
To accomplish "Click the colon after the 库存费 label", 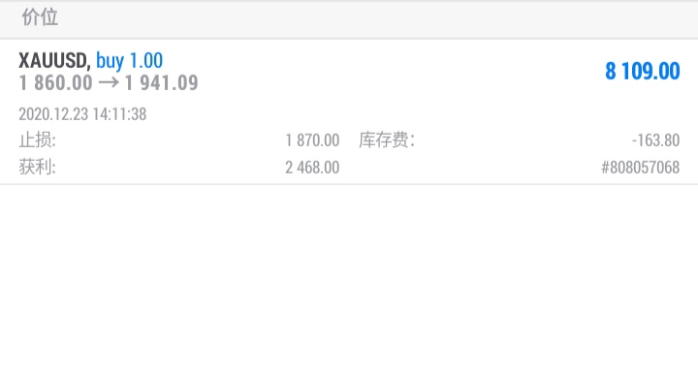I will pyautogui.click(x=412, y=141).
